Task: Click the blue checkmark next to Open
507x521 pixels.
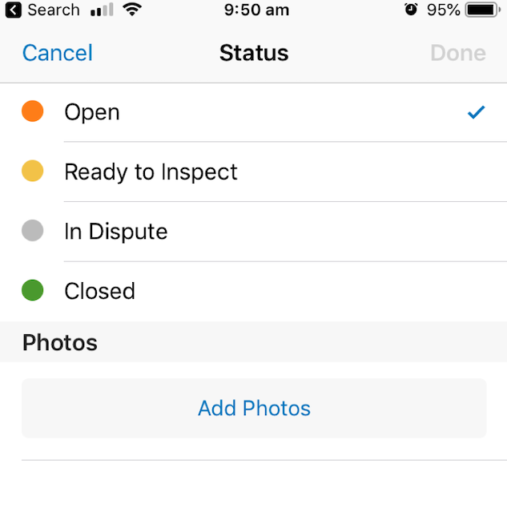Action: [476, 112]
